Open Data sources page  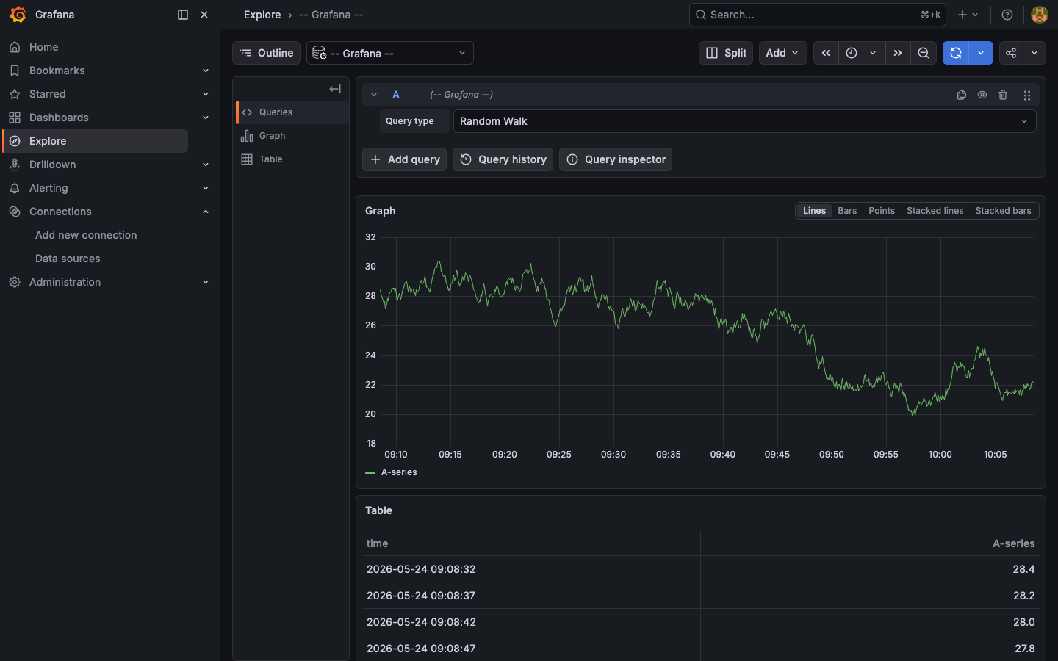click(68, 259)
